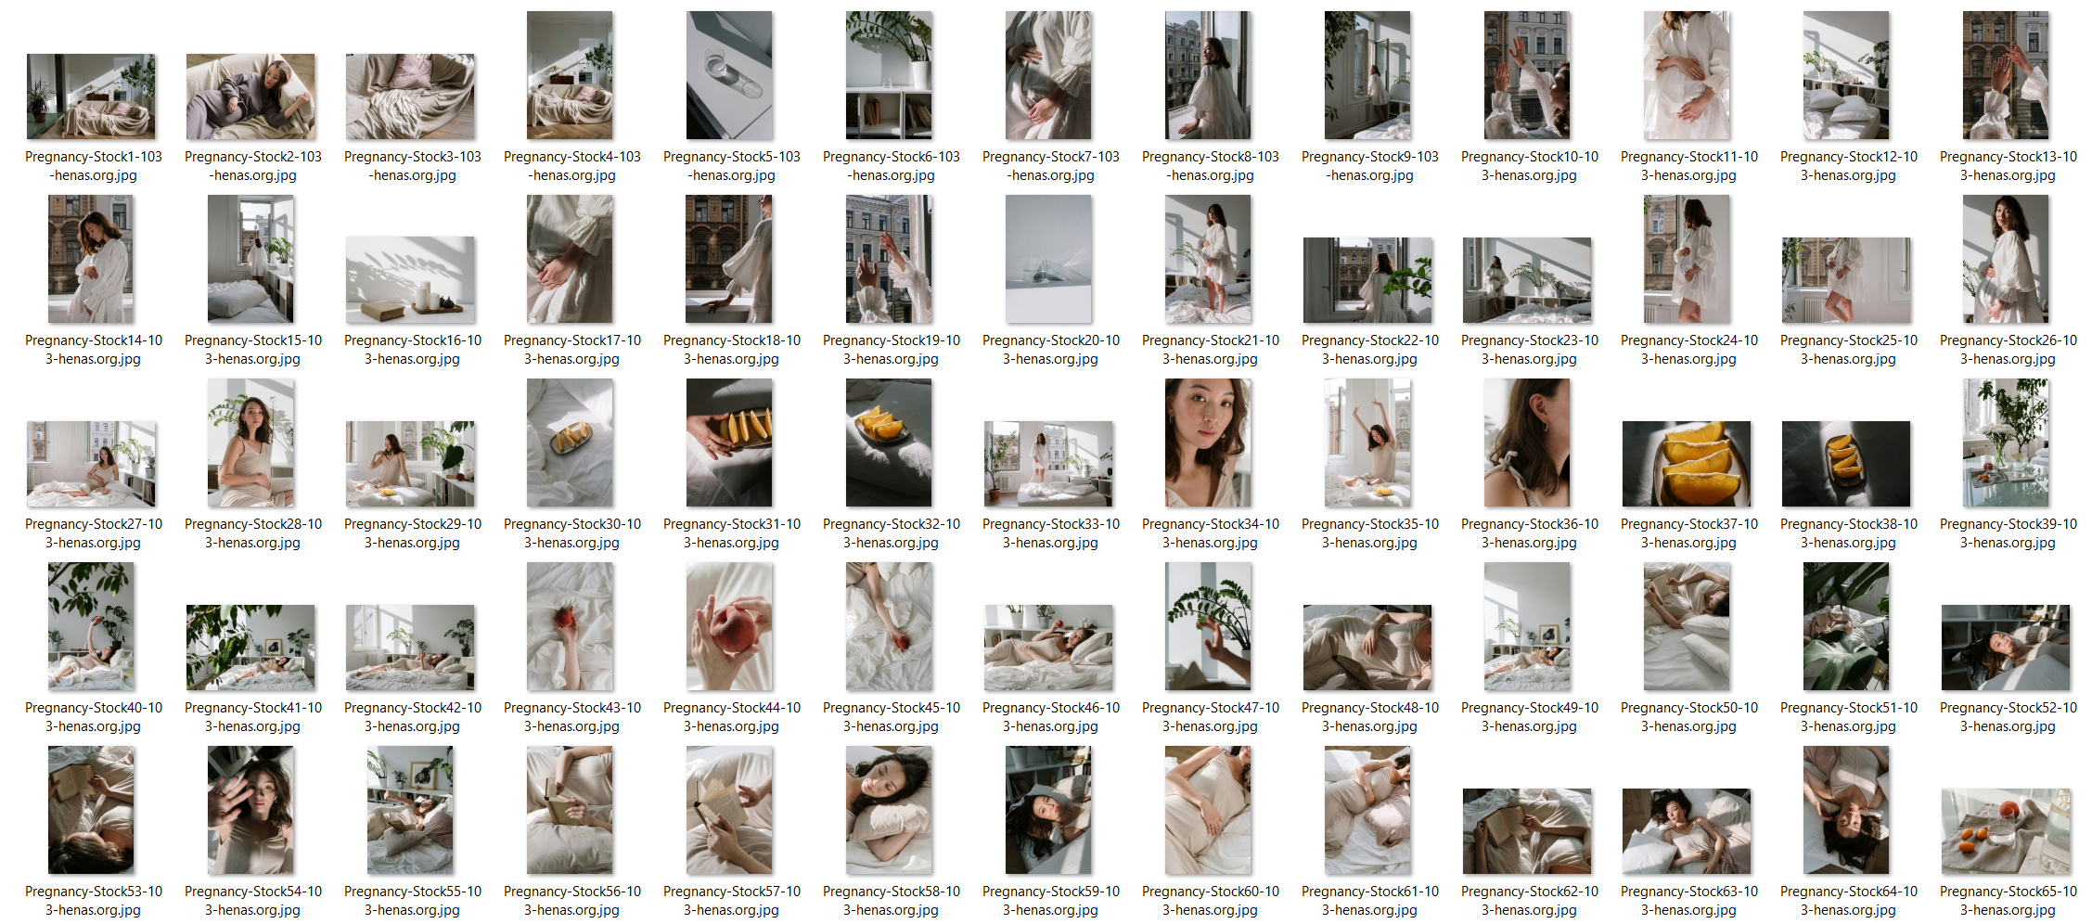The height and width of the screenshot is (924, 2092).
Task: Click the file name Pregnancy-Stock15-103-henas.org.jpg
Action: click(x=253, y=350)
